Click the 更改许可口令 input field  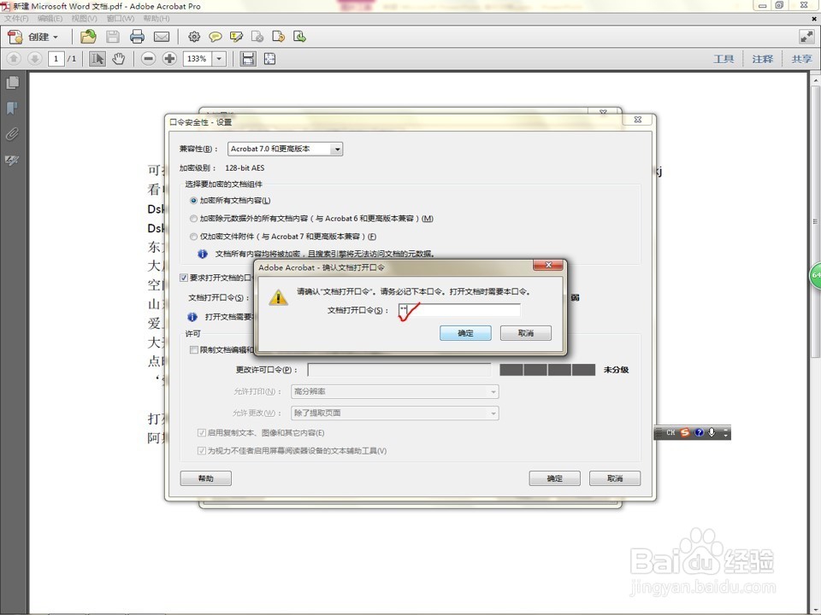click(x=399, y=370)
